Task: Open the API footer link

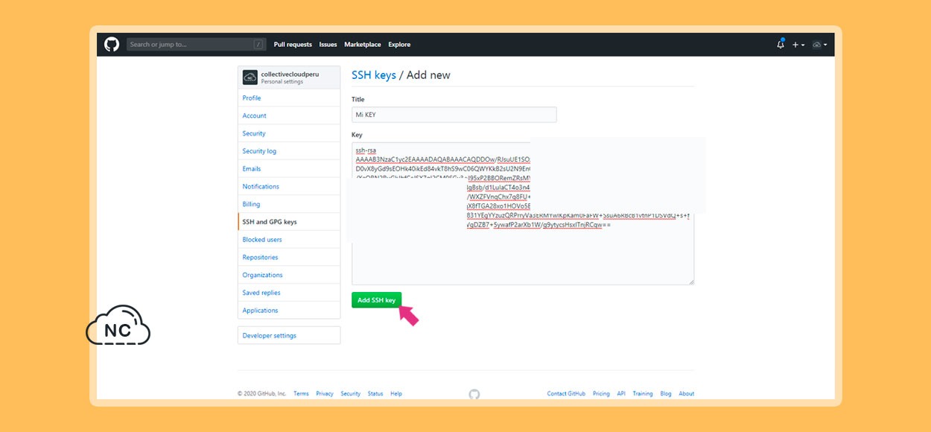Action: [x=621, y=394]
